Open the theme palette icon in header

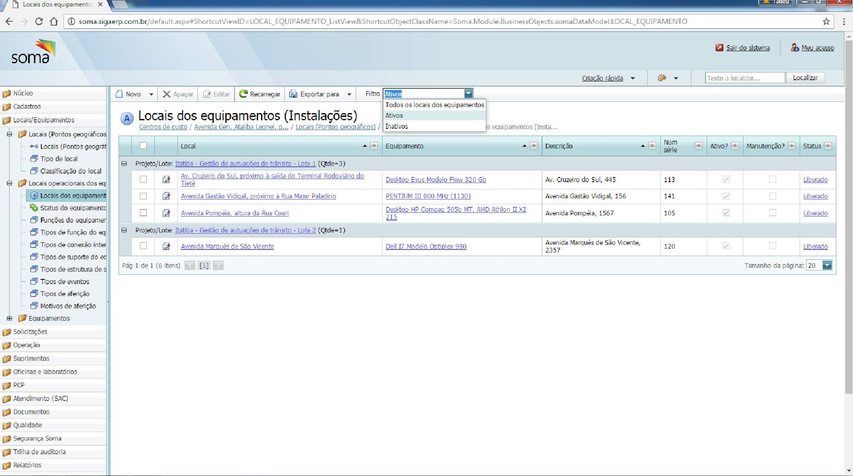point(662,78)
